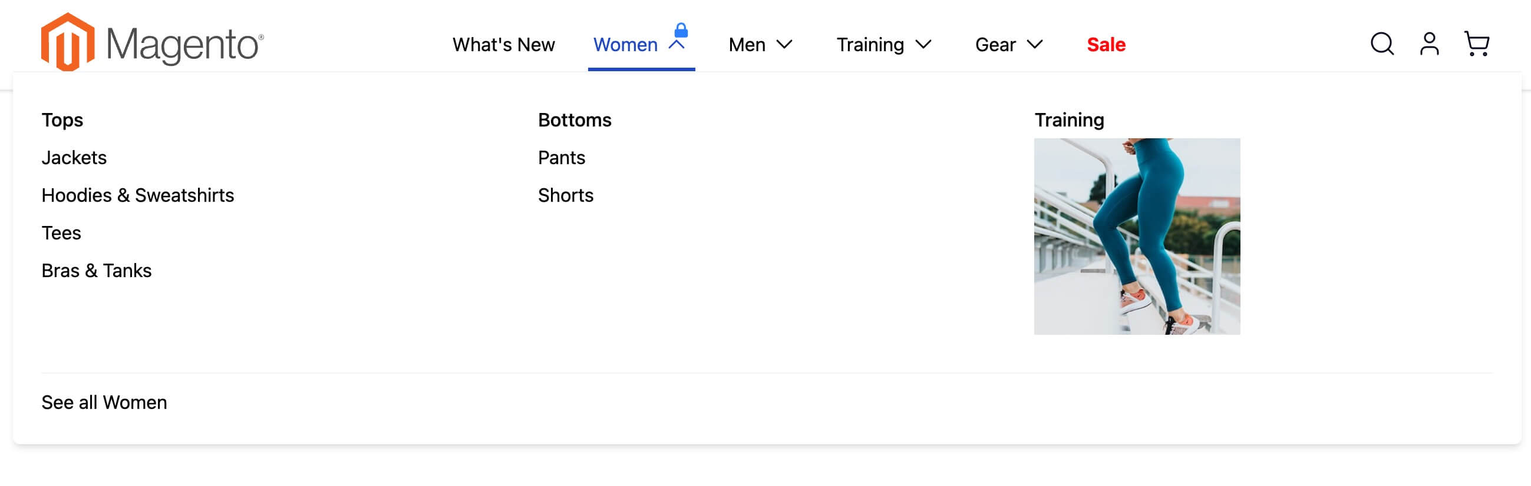Open the Jackets category link
This screenshot has width=1531, height=486.
click(x=74, y=158)
